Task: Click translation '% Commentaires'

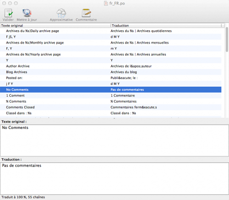Action: (x=124, y=101)
